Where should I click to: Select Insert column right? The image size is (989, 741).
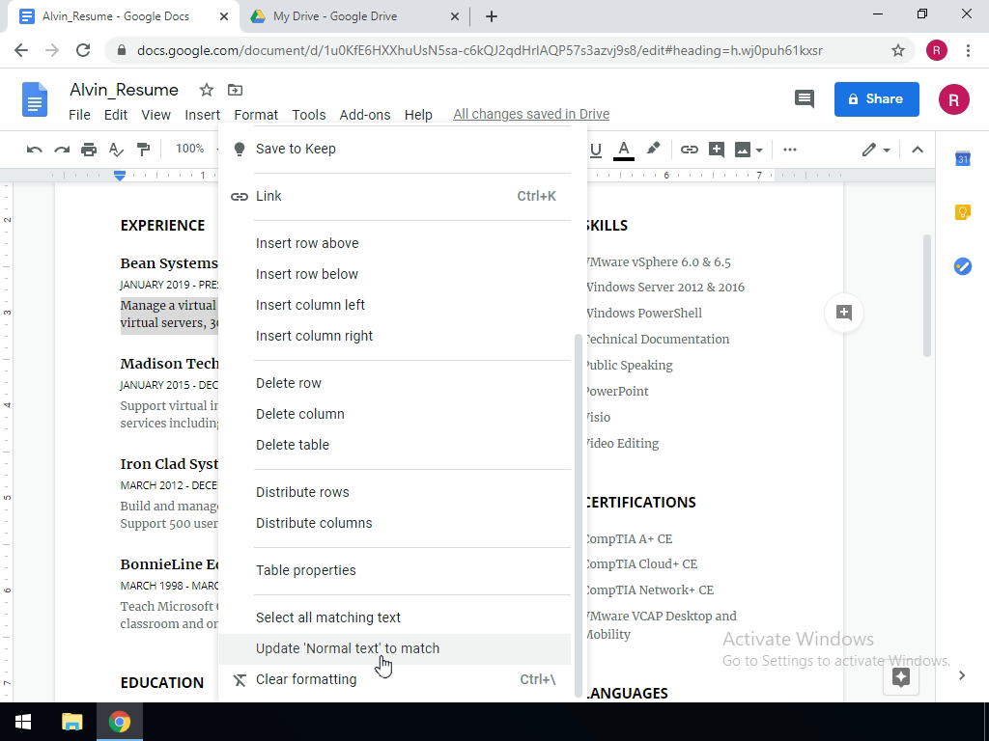[395, 336]
